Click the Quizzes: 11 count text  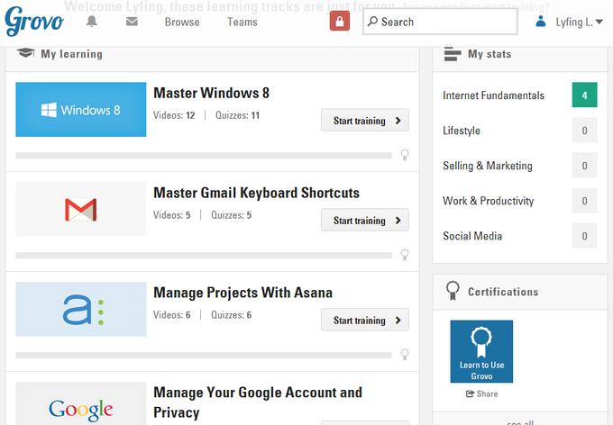click(237, 115)
